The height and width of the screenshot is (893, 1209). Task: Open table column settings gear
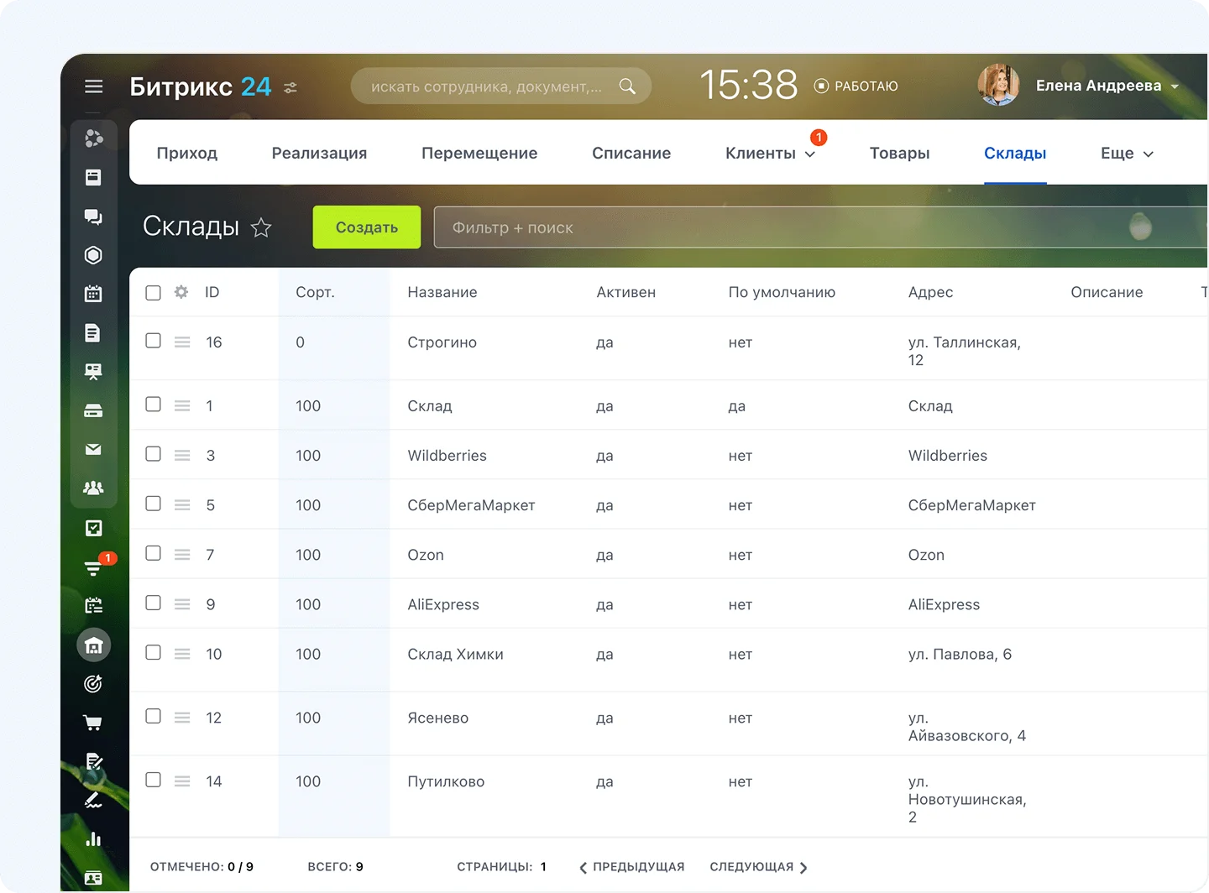click(181, 292)
